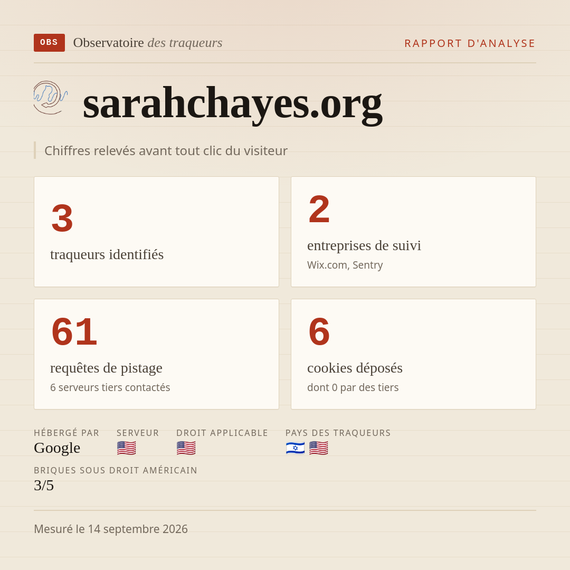
Task: Click 'Briques sous droit américain' label
Action: [116, 470]
